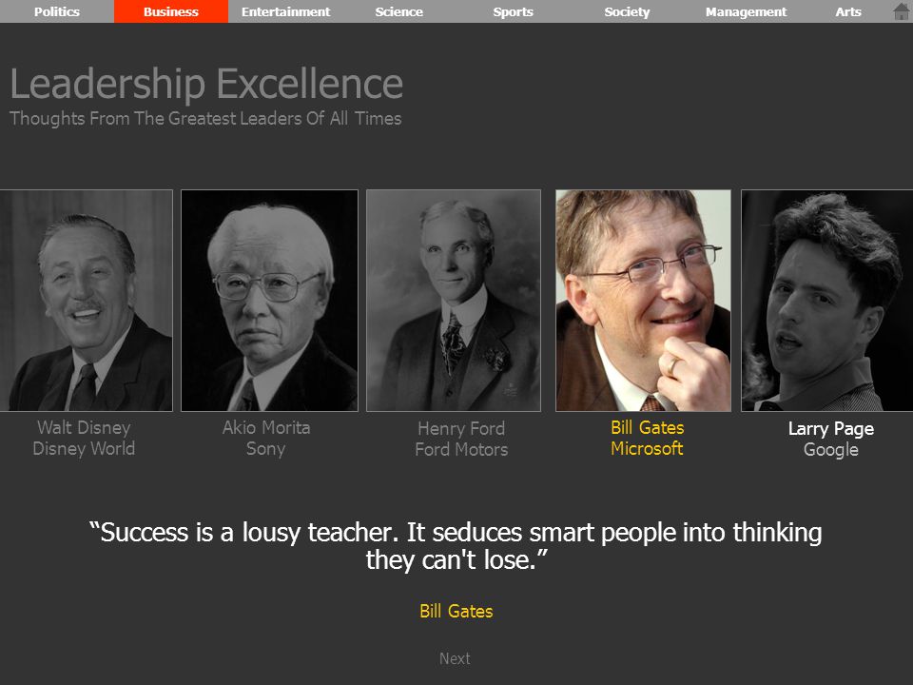Click the Bill Gates Microsoft caption
Image resolution: width=913 pixels, height=685 pixels.
click(648, 438)
